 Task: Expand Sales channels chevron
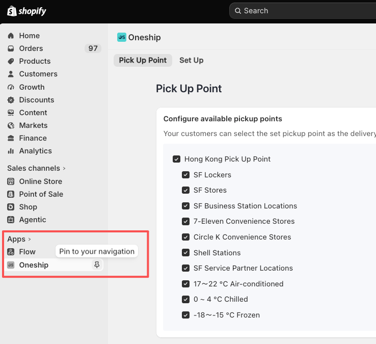[64, 168]
